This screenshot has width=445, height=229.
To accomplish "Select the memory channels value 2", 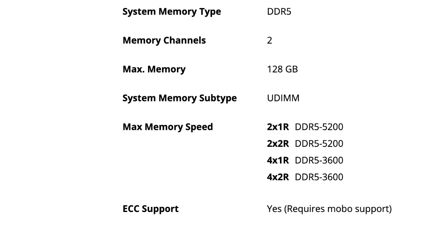I will 270,40.
